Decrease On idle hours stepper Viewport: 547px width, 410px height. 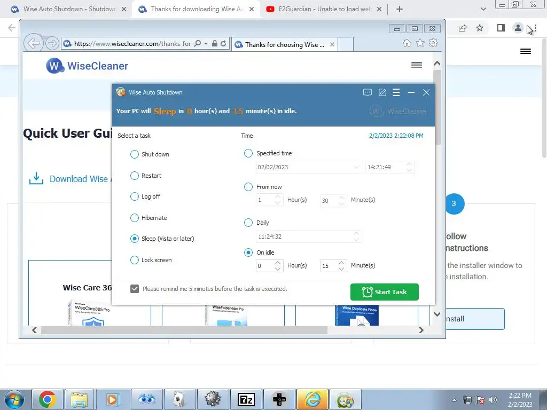(x=278, y=269)
